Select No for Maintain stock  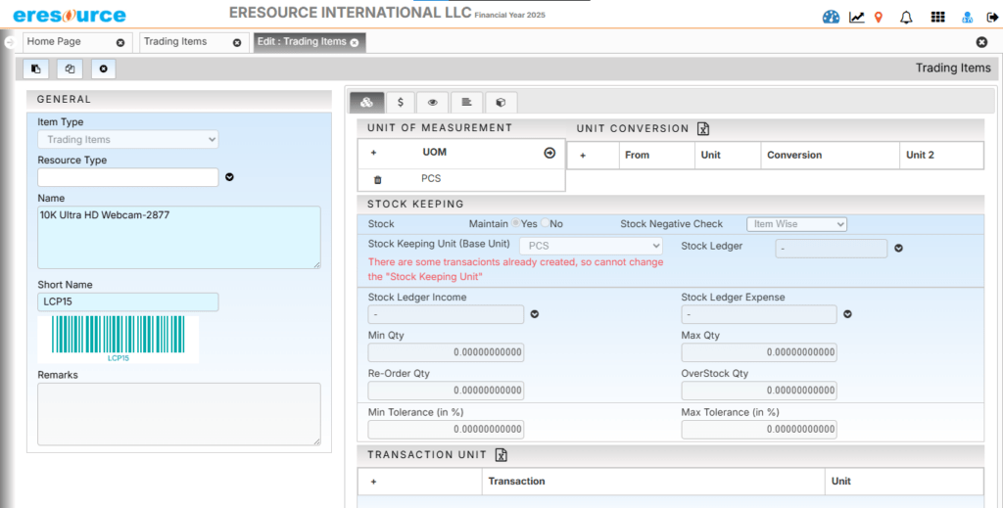click(x=546, y=224)
